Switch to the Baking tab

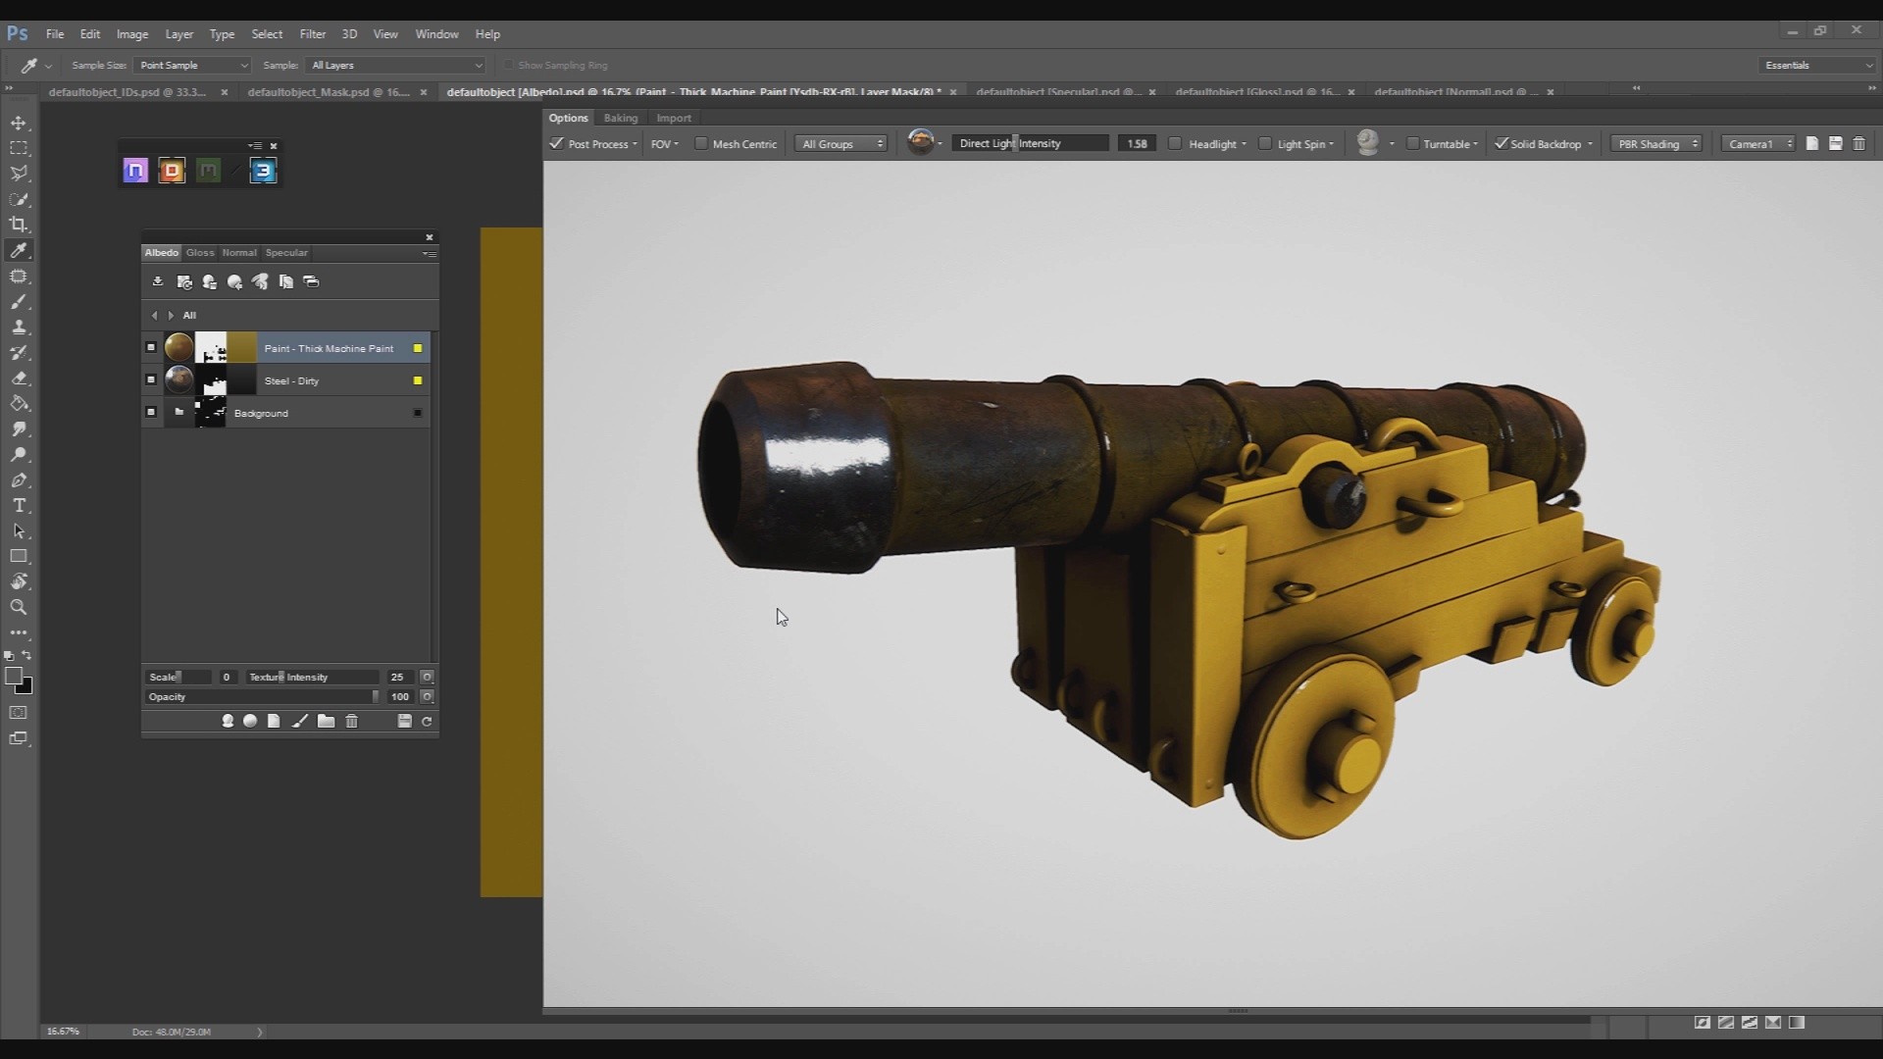[620, 119]
